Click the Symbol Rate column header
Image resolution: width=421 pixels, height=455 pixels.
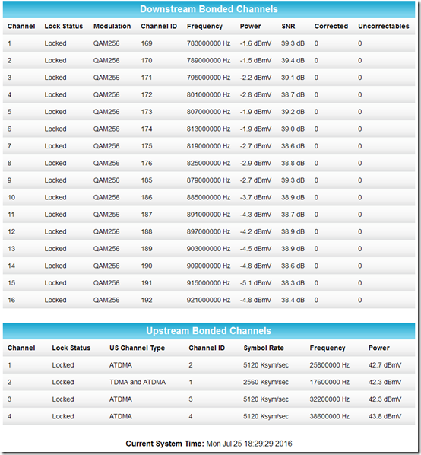(264, 348)
